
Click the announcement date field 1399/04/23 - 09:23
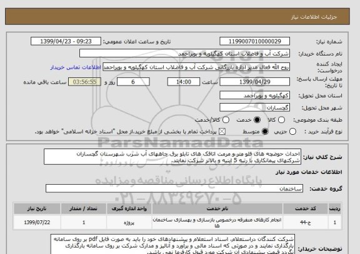click(x=66, y=41)
